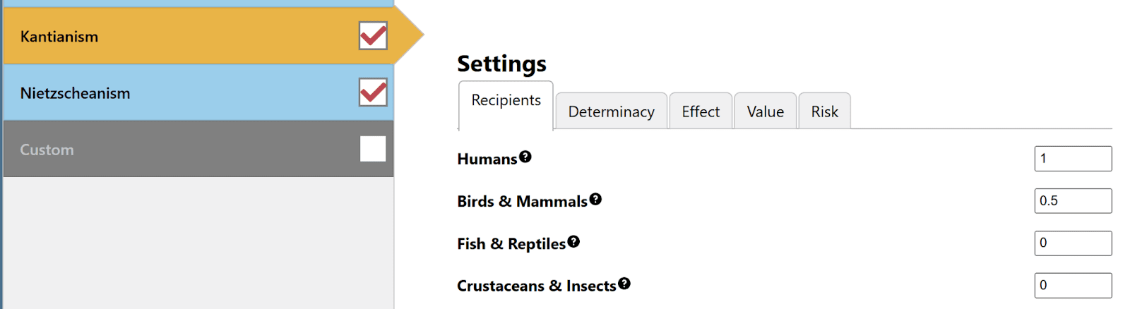Click the Fish & Reptiles number input
This screenshot has height=309, width=1130.
point(1072,243)
